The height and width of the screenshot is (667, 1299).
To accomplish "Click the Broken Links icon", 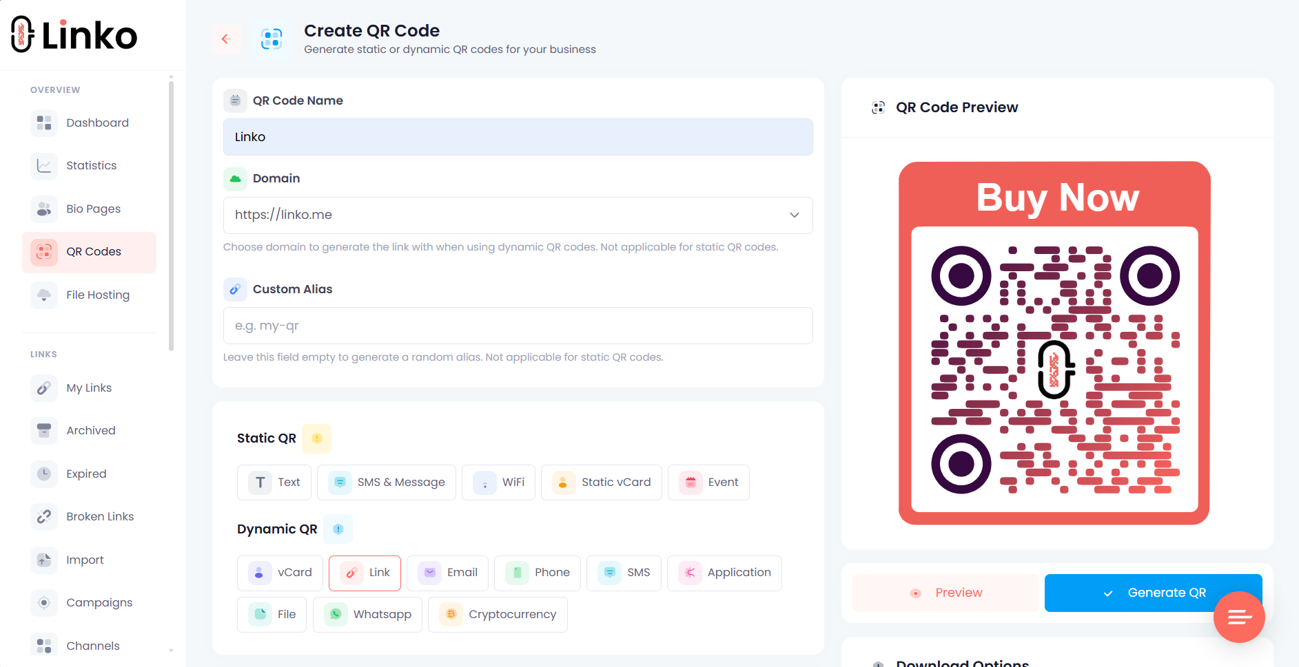I will 44,516.
